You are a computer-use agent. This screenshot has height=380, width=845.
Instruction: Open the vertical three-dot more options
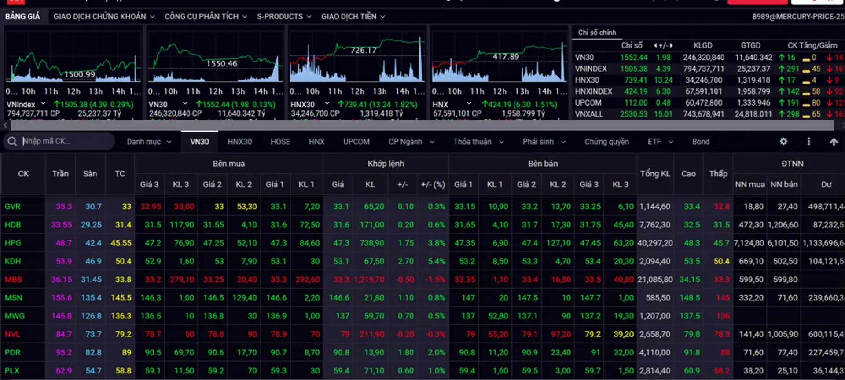pyautogui.click(x=808, y=141)
